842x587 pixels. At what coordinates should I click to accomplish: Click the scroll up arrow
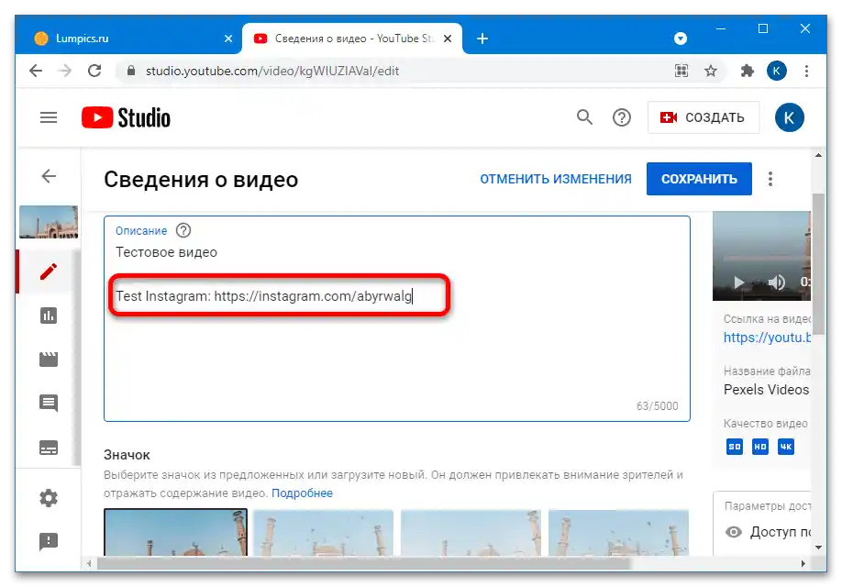pos(818,155)
